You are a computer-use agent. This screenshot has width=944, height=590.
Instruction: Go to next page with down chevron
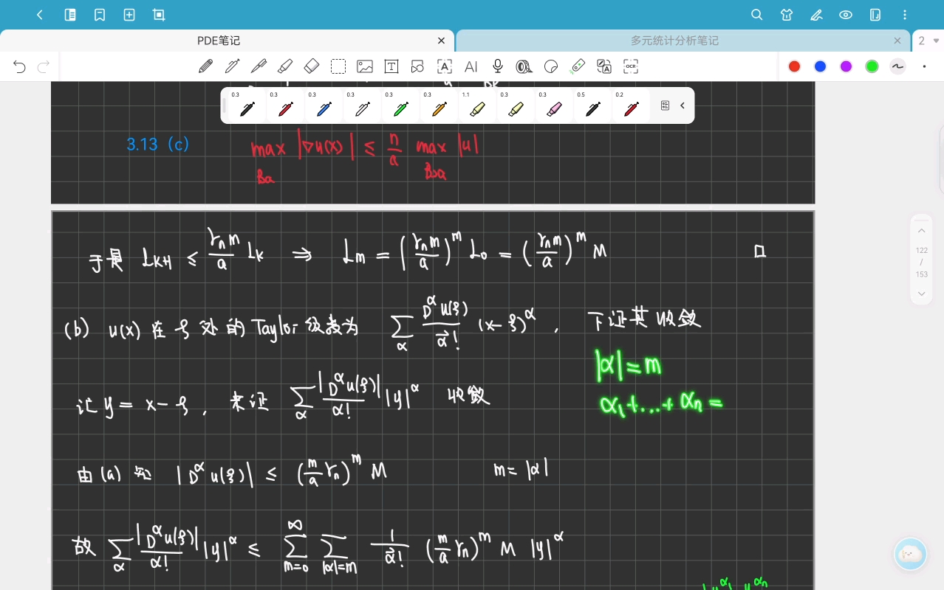tap(922, 294)
